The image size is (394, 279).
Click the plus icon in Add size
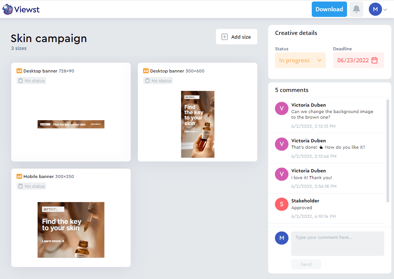coord(224,37)
